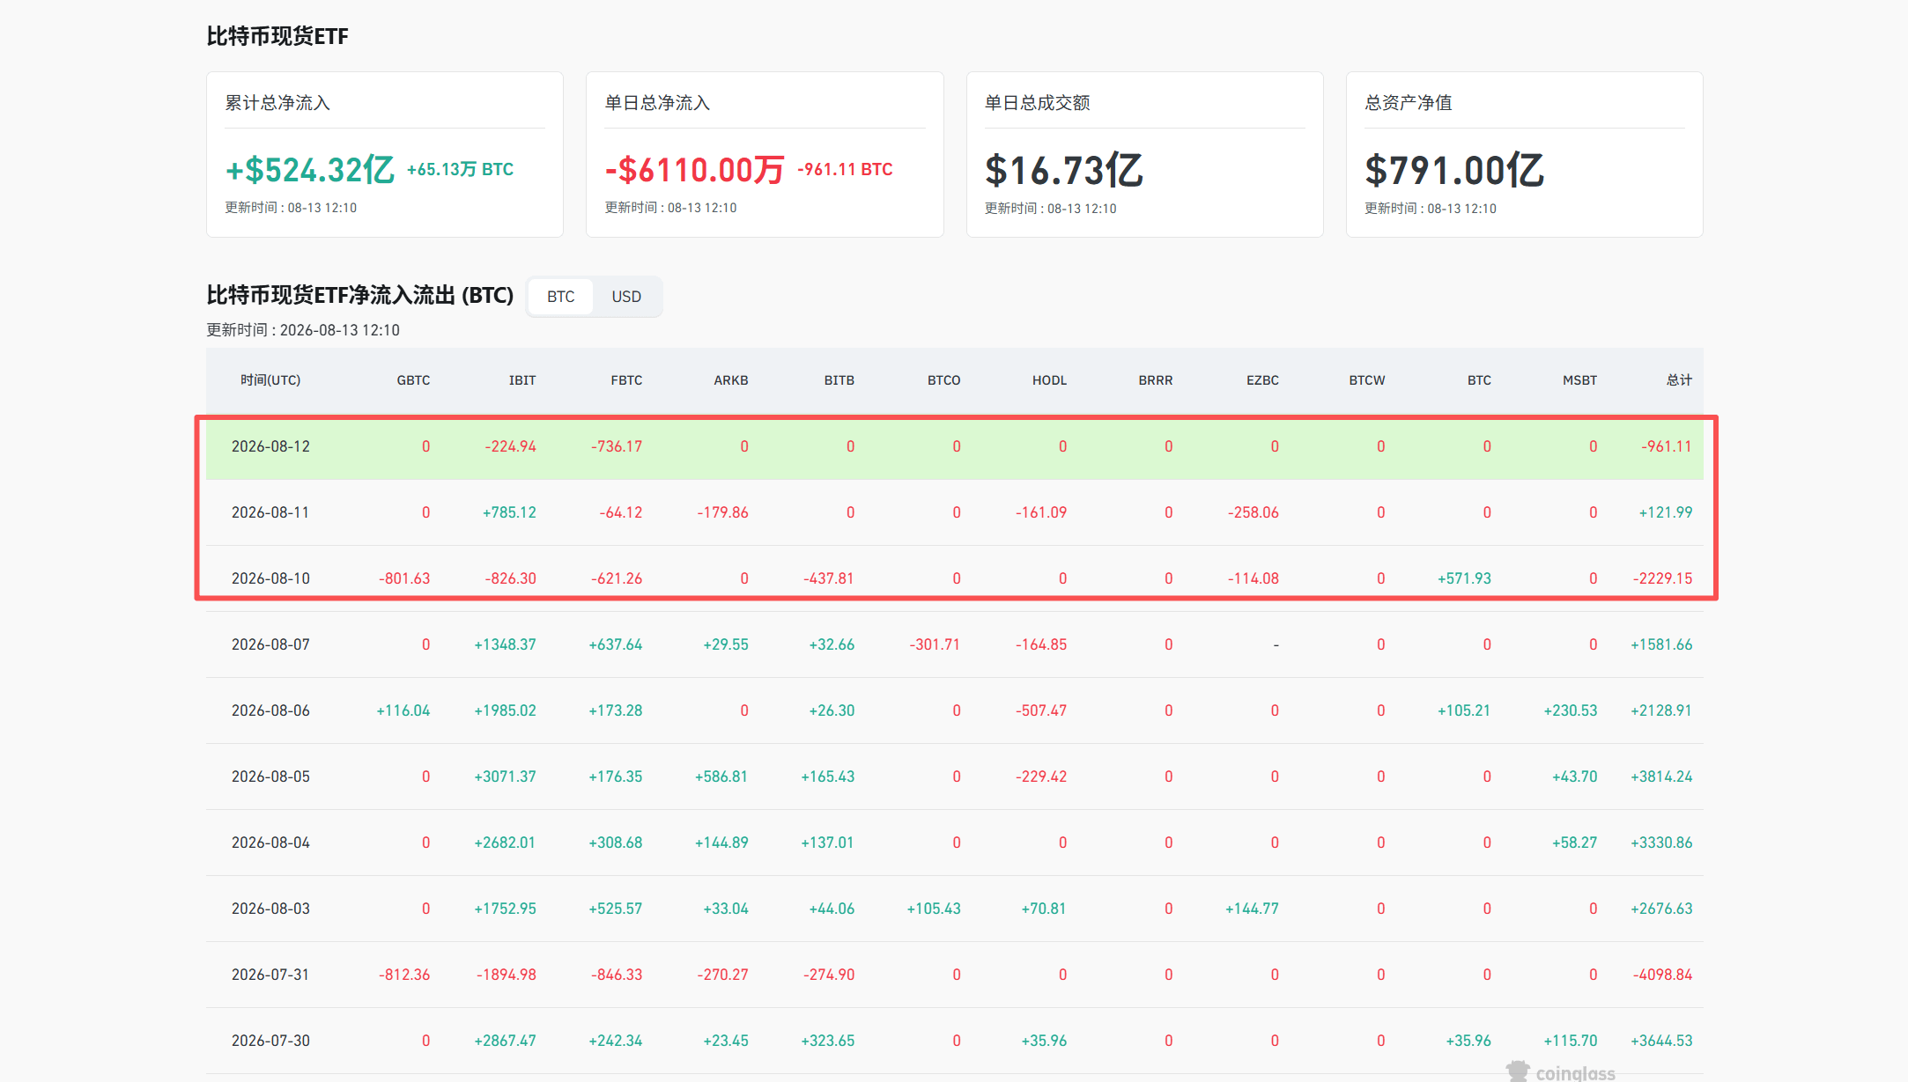The width and height of the screenshot is (1908, 1082).
Task: Click total -4098.84 for 2026-07-31
Action: click(x=1662, y=975)
